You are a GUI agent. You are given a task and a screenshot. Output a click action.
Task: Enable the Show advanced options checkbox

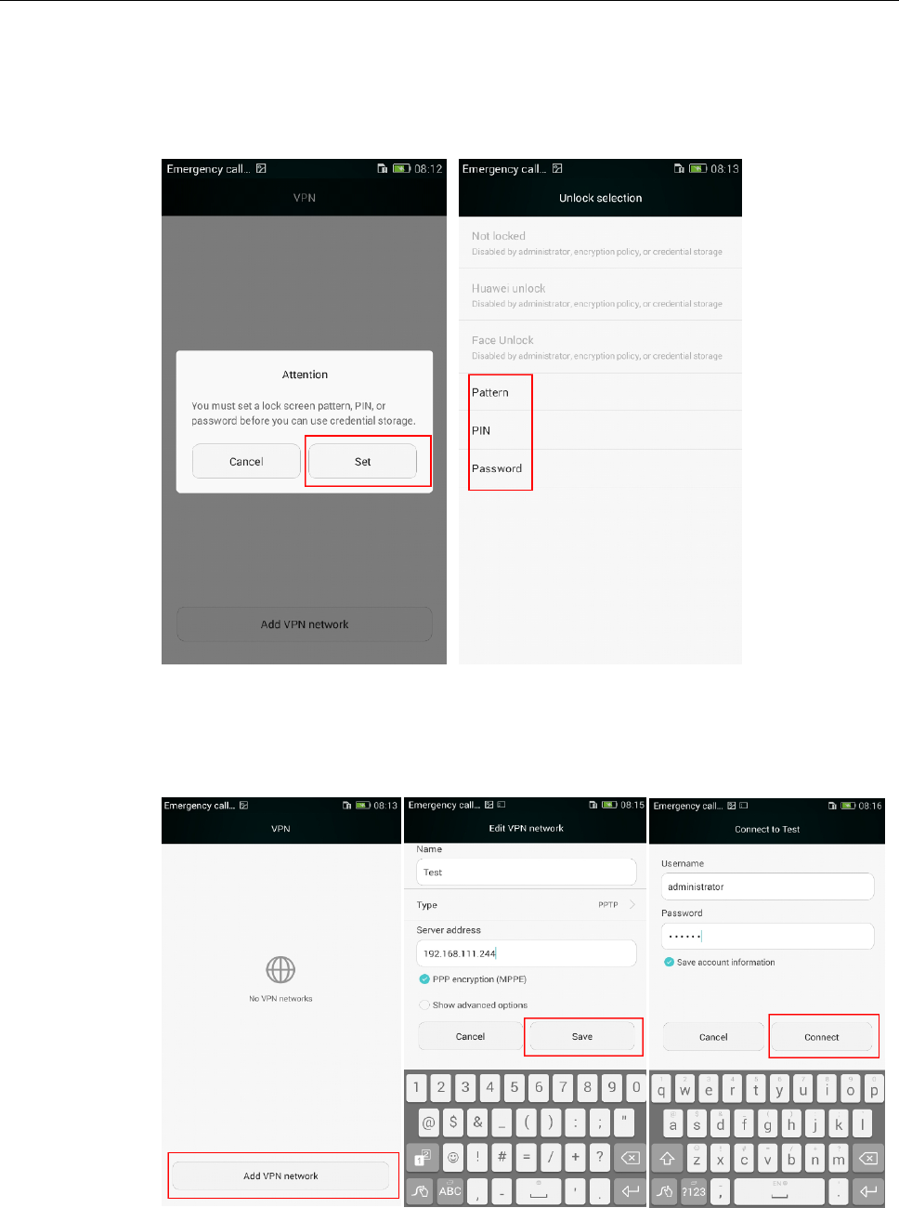coord(424,1004)
